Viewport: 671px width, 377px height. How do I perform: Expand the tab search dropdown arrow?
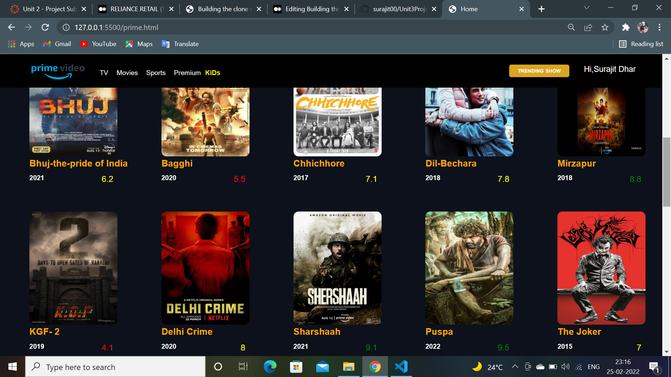[x=587, y=8]
